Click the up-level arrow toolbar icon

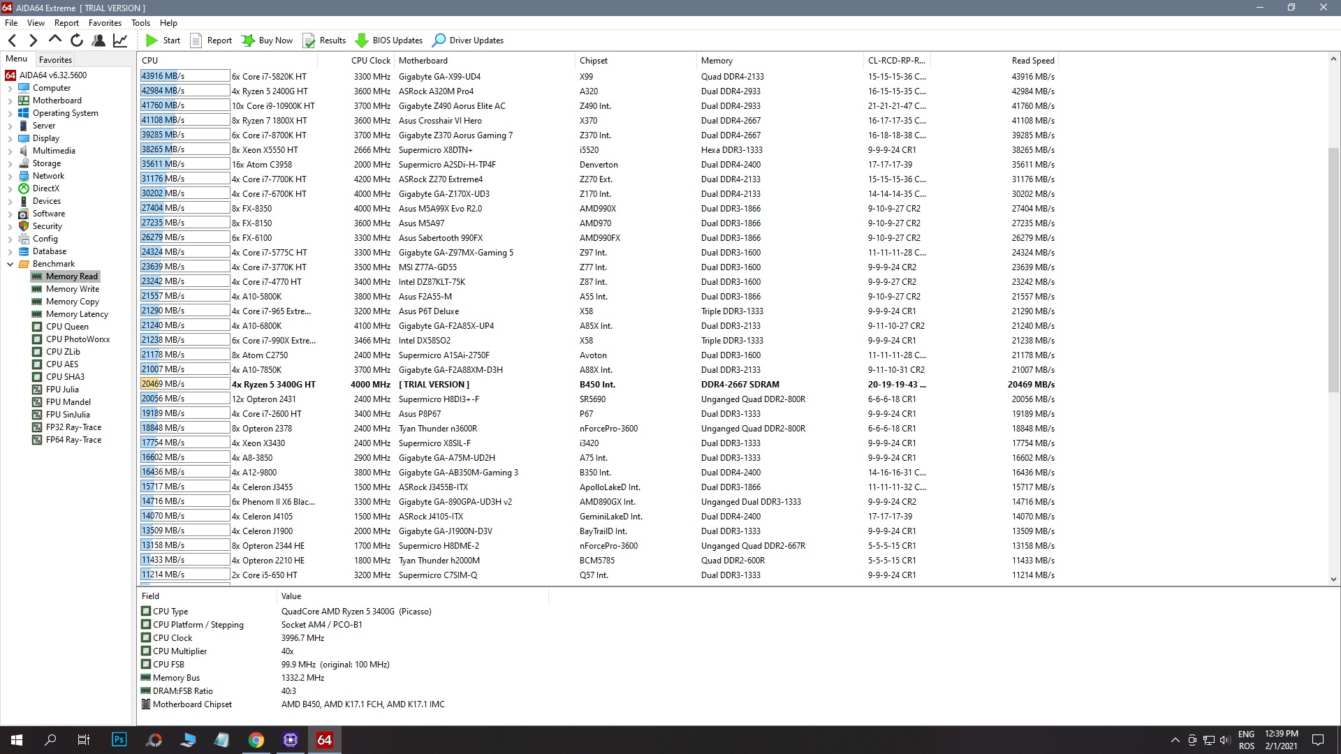click(55, 40)
